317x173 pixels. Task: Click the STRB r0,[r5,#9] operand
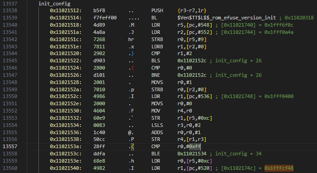[x=192, y=39]
